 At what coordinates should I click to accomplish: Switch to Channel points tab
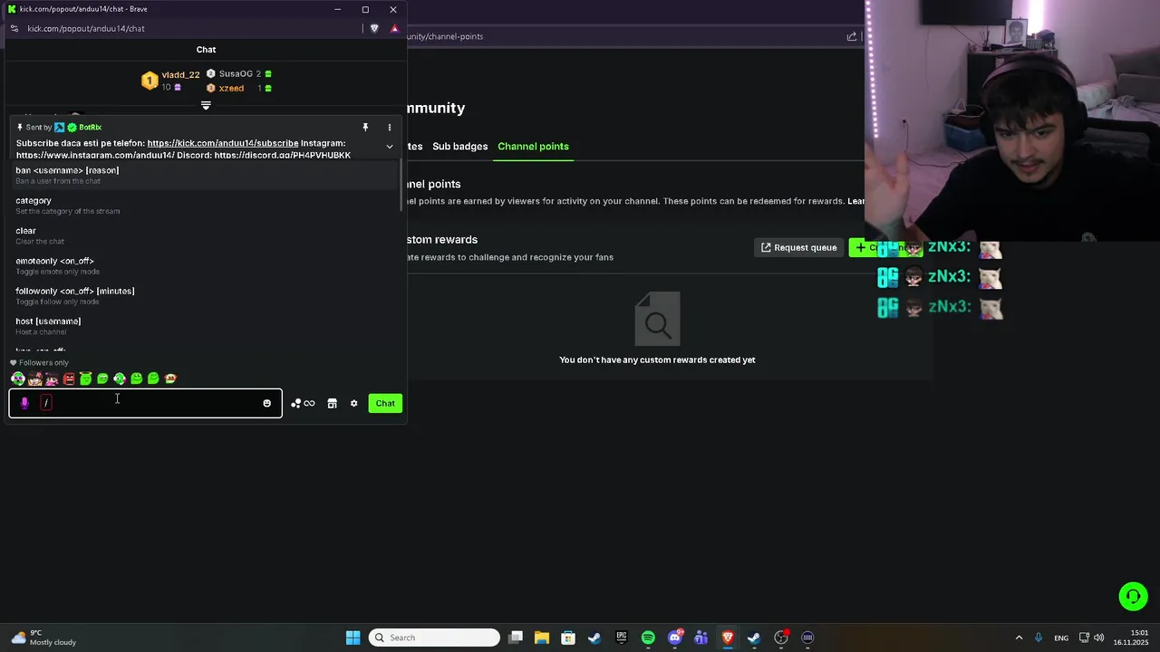(533, 146)
